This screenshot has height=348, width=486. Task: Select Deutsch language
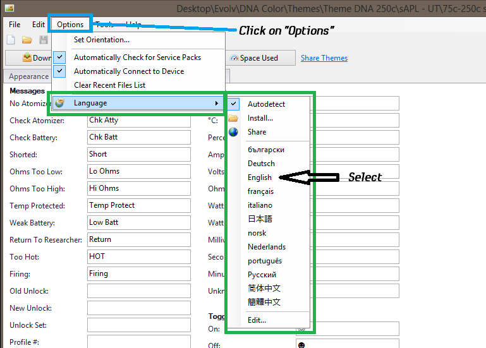[261, 164]
